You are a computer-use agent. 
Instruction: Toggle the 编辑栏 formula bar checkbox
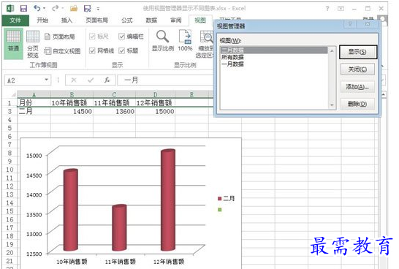pos(121,37)
